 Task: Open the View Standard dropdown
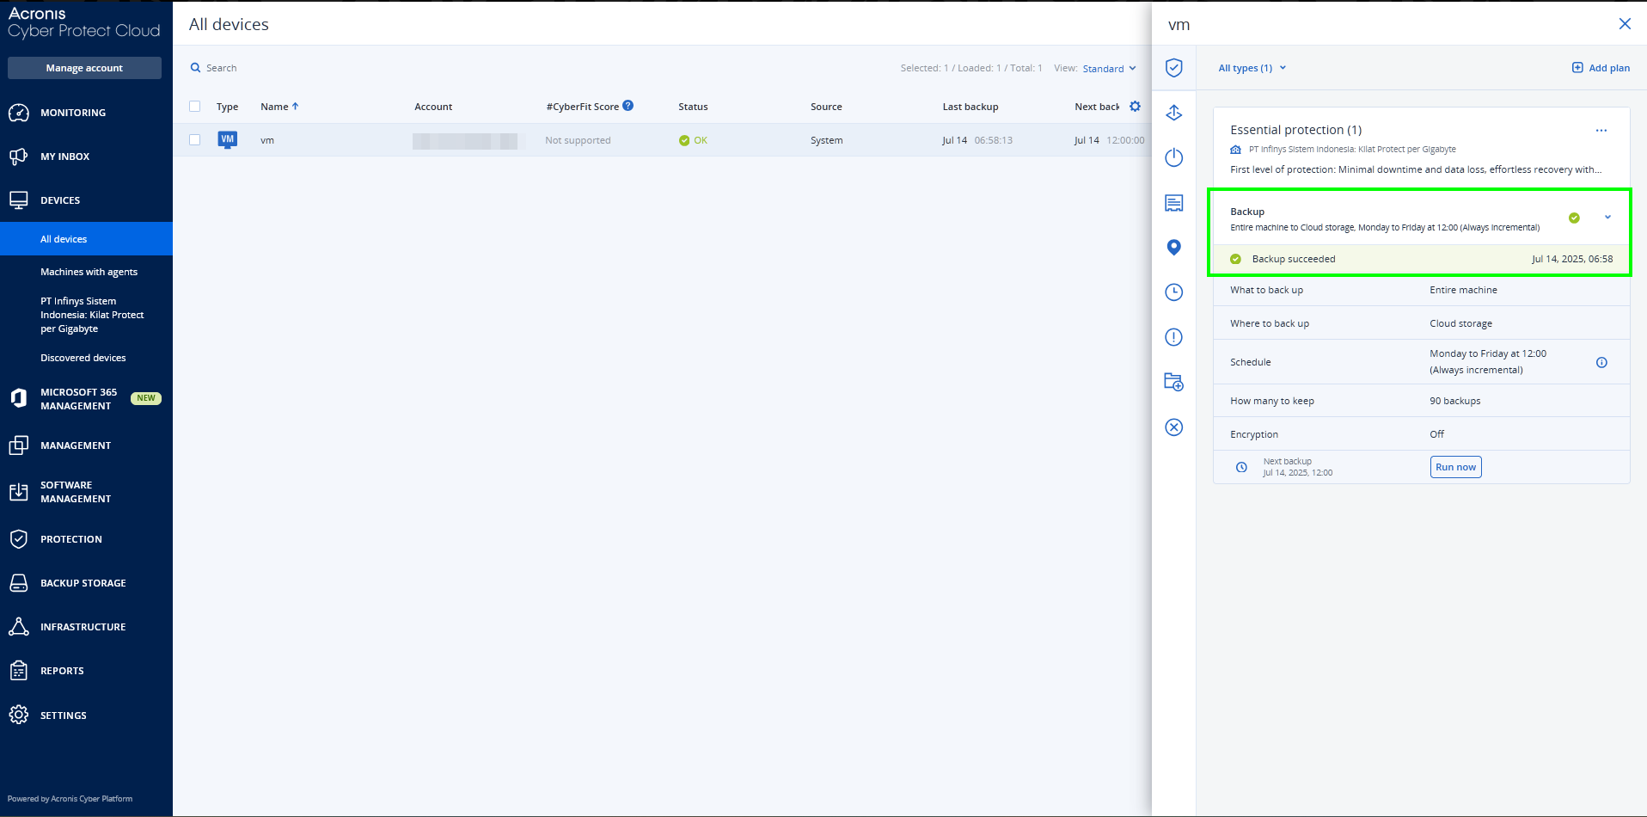point(1109,69)
